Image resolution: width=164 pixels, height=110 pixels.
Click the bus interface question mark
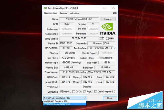pyautogui.click(x=115, y=48)
